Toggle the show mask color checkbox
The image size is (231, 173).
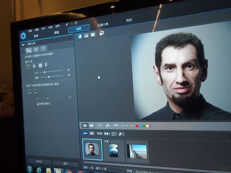pos(38,104)
